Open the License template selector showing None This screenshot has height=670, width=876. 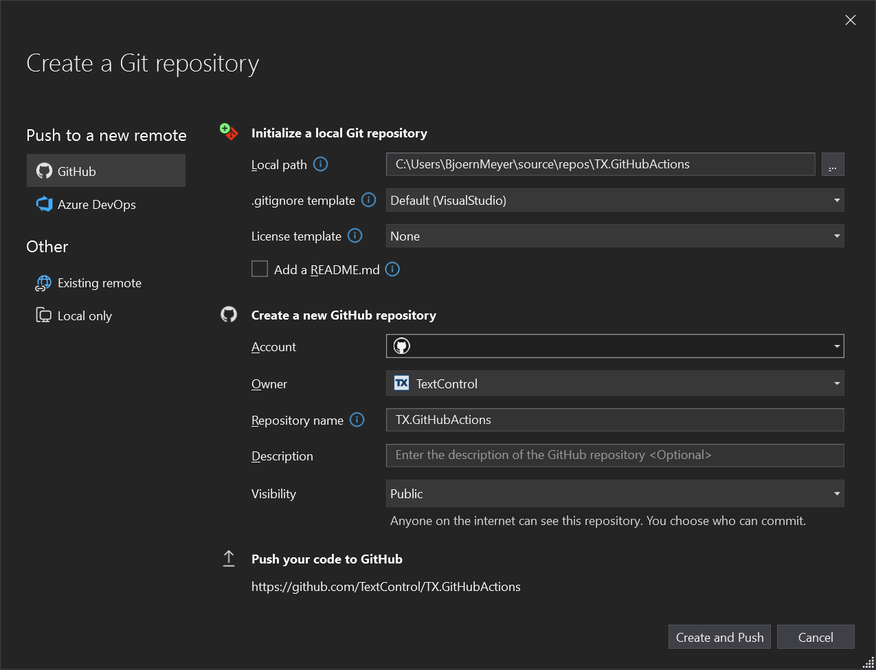tap(837, 236)
